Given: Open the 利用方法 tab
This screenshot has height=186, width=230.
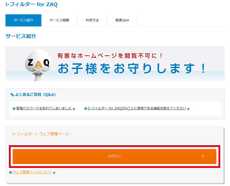Looking at the screenshot, I should 92,20.
